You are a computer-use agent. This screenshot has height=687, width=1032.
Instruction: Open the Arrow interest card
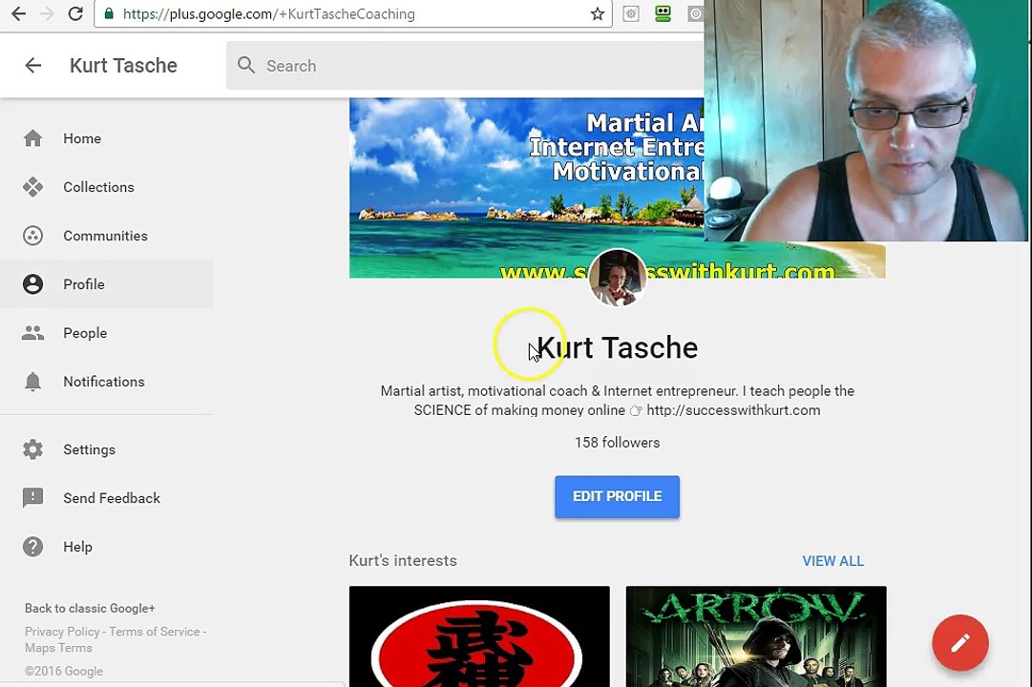755,636
